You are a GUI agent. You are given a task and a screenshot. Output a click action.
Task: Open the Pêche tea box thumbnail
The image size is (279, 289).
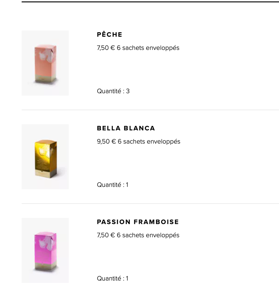(x=45, y=63)
